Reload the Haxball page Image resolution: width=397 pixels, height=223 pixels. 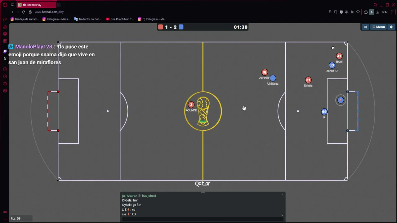click(x=23, y=12)
